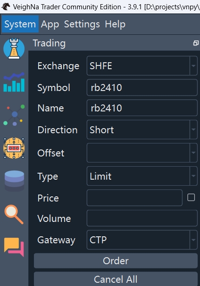Screen dimensions: 200x286
Task: Click the magnifying glass search icon
Action: coord(14,214)
